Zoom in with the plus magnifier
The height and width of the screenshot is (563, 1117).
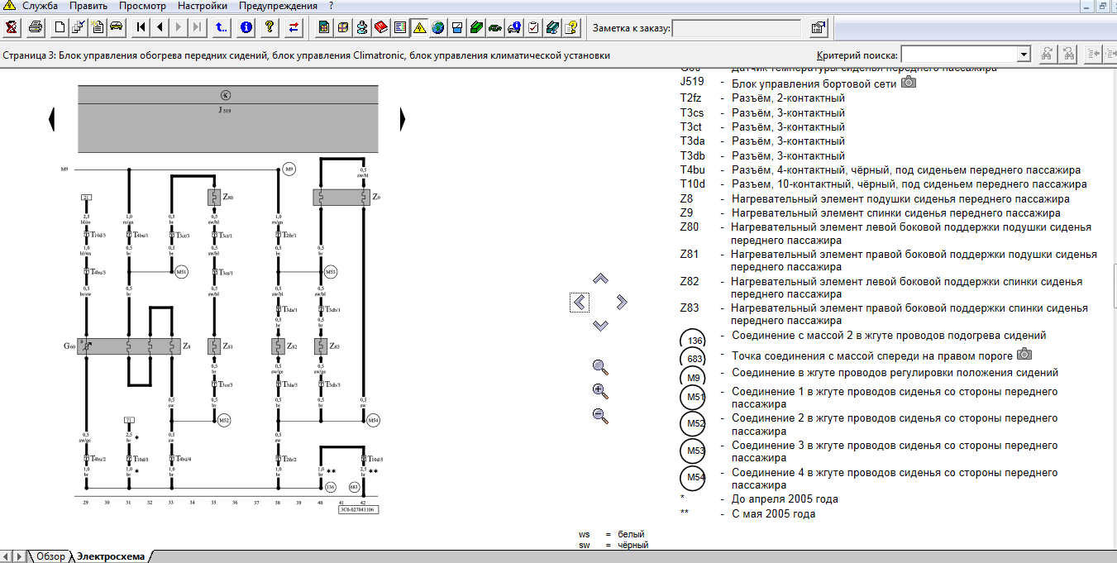pyautogui.click(x=601, y=392)
